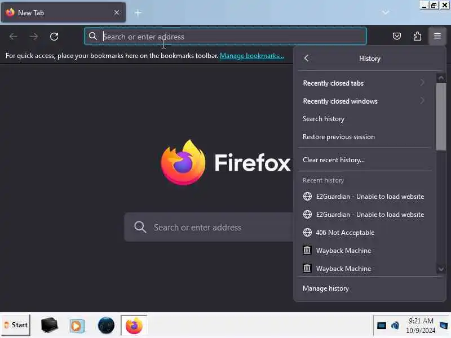Open the media player taskbar icon

click(77, 326)
